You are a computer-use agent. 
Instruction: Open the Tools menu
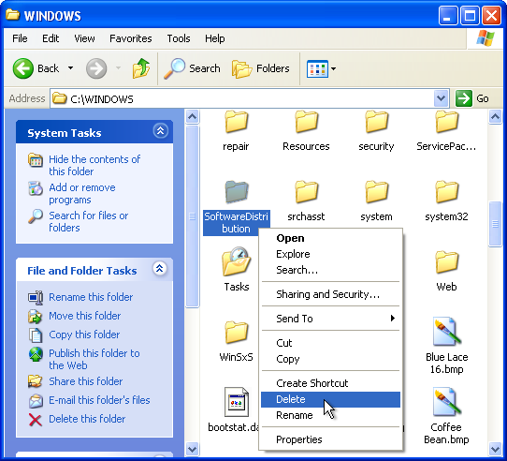click(x=179, y=38)
